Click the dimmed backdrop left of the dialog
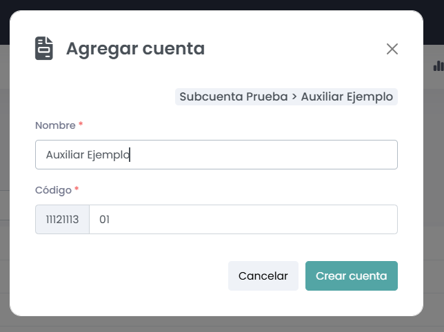The image size is (444, 332). point(4,172)
